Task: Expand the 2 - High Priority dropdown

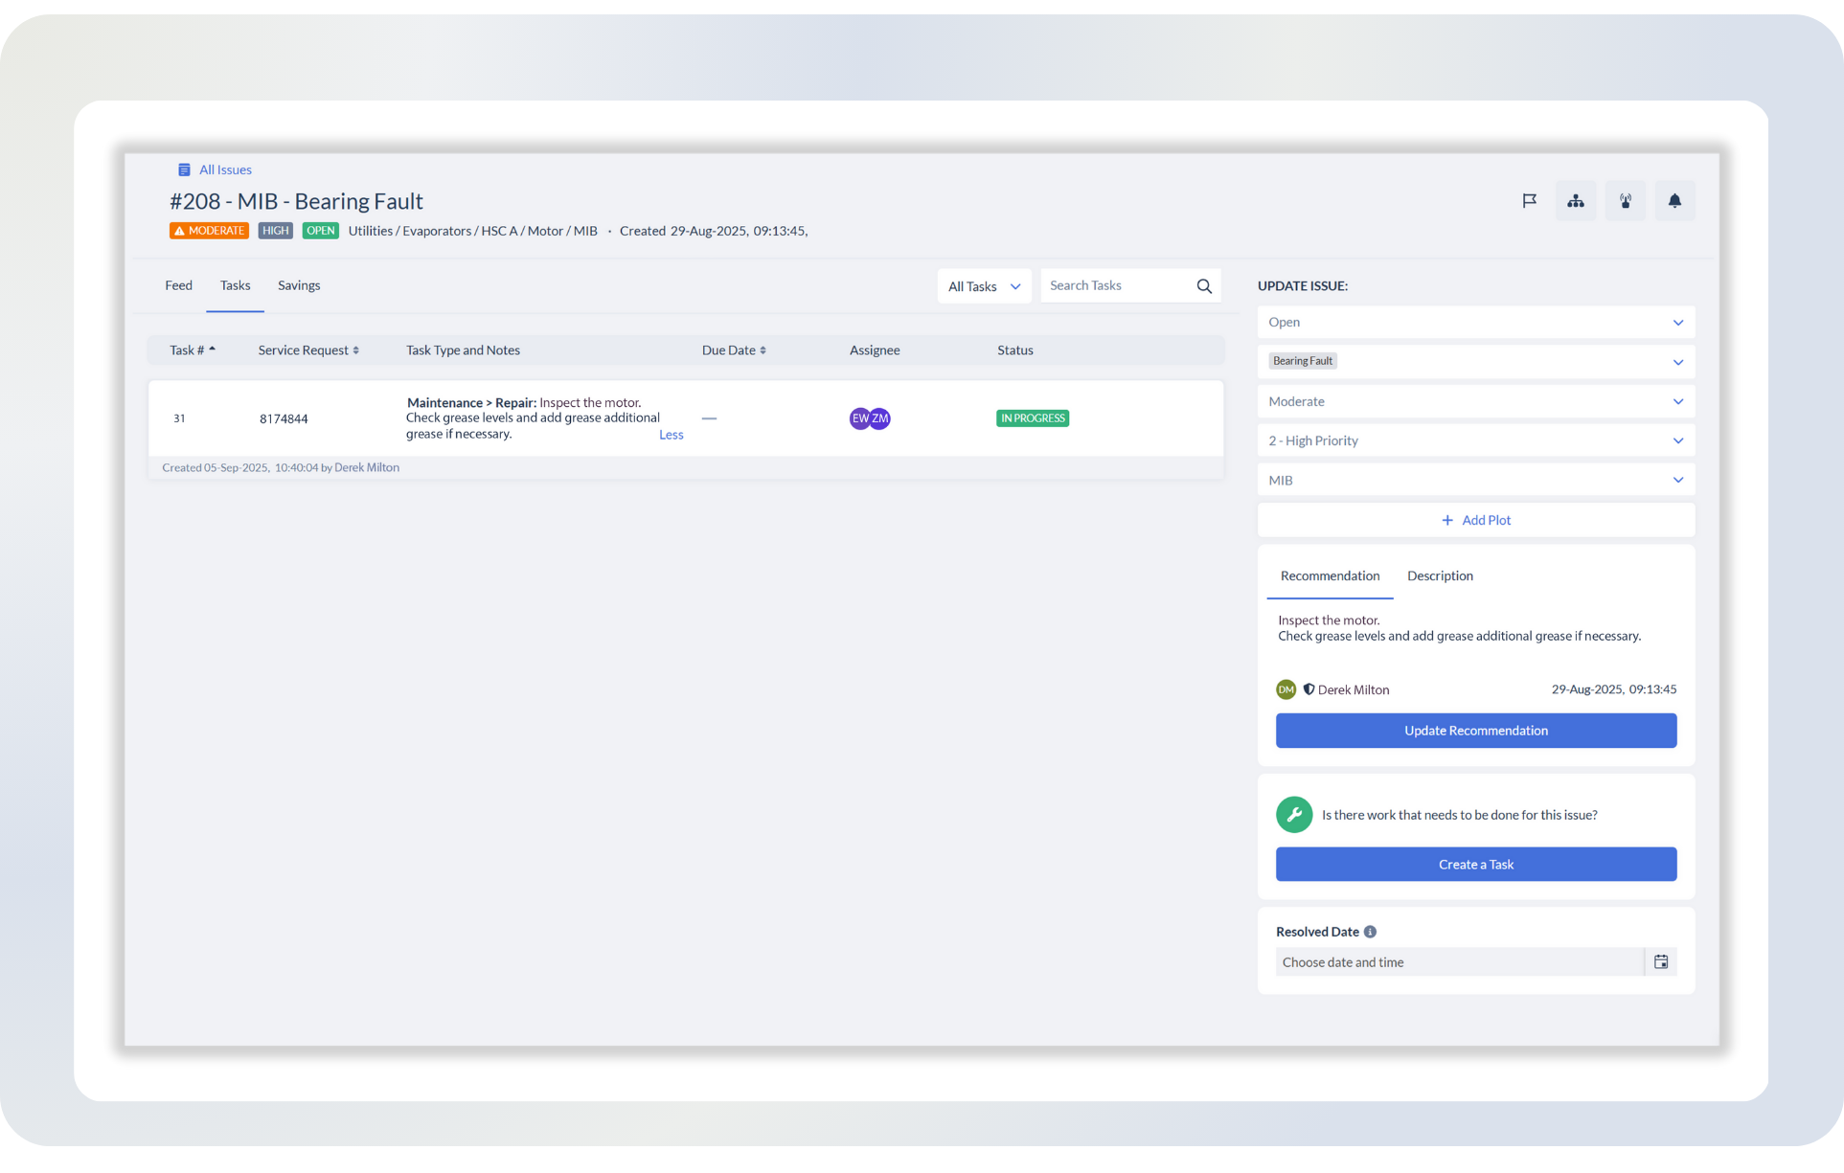Action: coord(1475,440)
